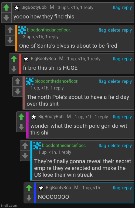Click the pixelated avatar on the north Pole comment

(30, 81)
